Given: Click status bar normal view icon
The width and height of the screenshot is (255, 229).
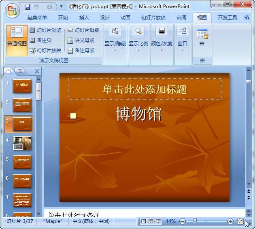Looking at the screenshot, I should point(143,221).
